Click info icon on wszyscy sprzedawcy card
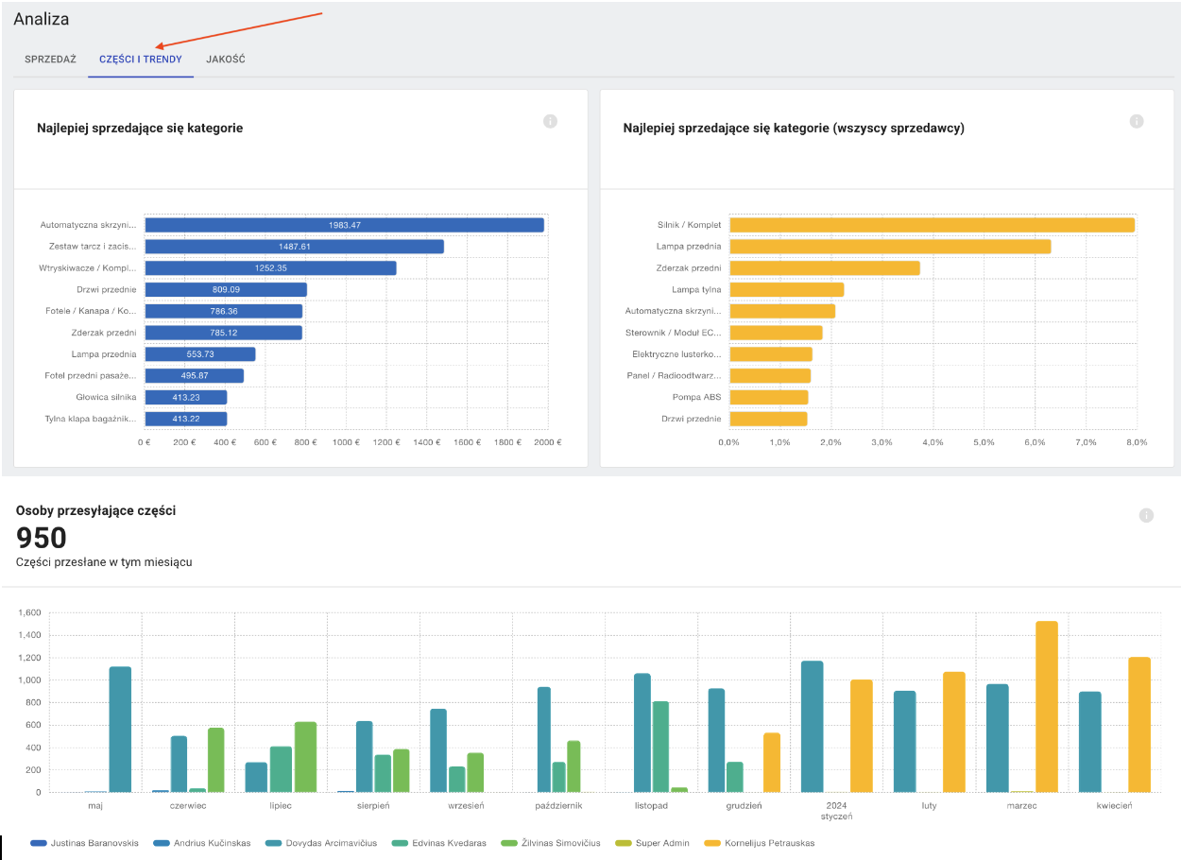The image size is (1181, 860). point(1137,121)
